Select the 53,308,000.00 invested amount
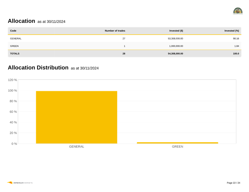The width and height of the screenshot is (249, 192). click(175, 38)
